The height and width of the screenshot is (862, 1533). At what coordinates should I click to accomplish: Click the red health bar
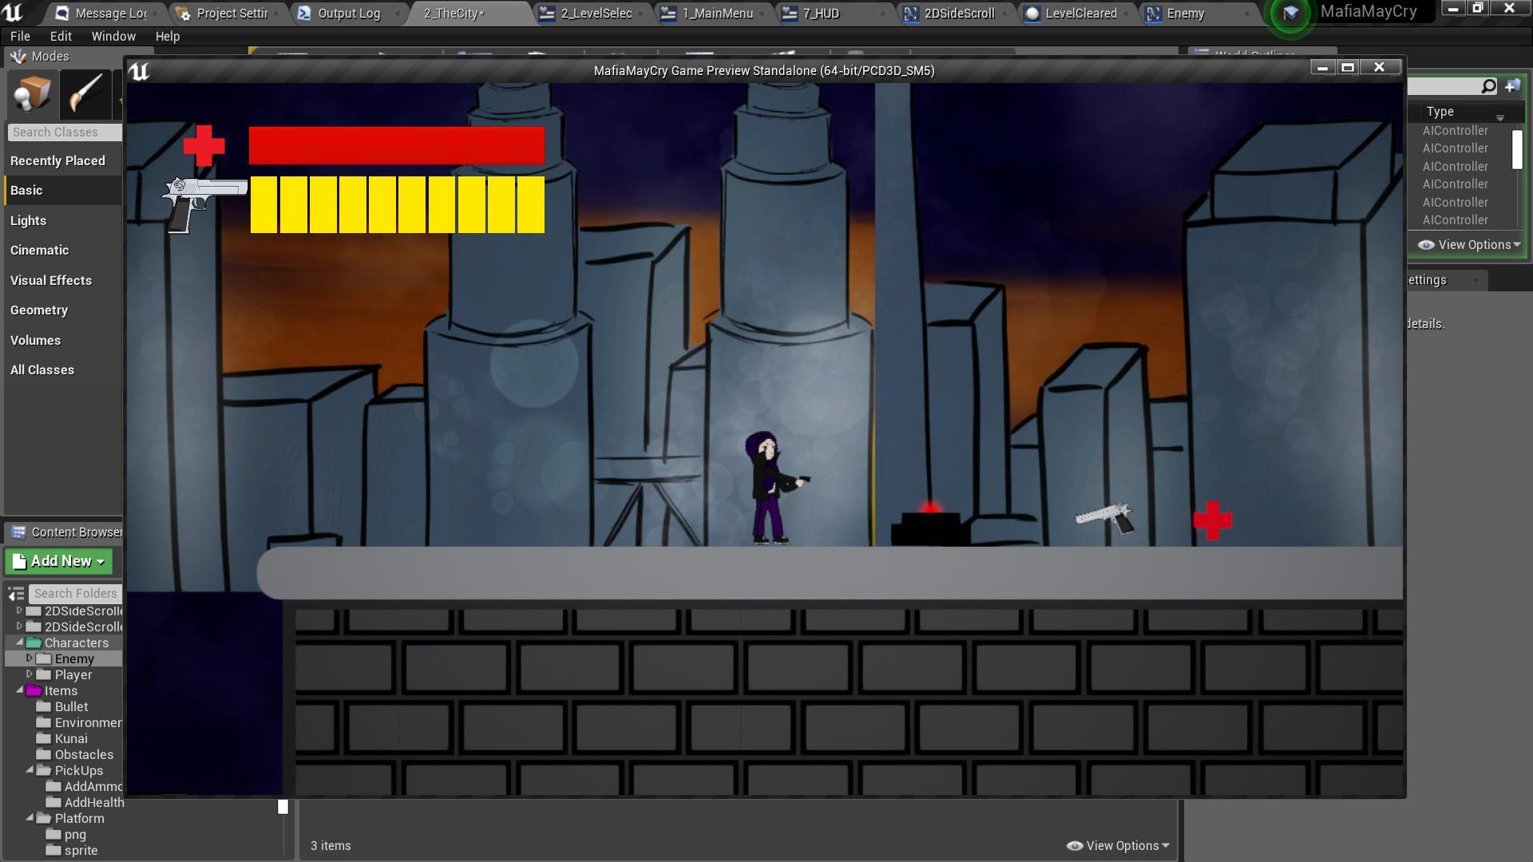click(x=397, y=145)
